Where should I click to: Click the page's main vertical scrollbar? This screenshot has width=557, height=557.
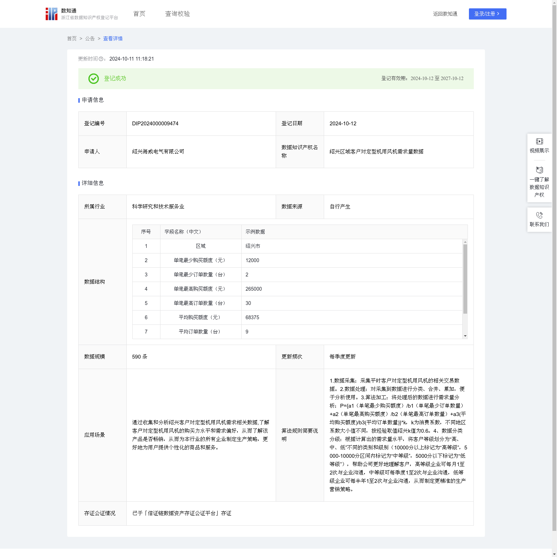click(554, 265)
